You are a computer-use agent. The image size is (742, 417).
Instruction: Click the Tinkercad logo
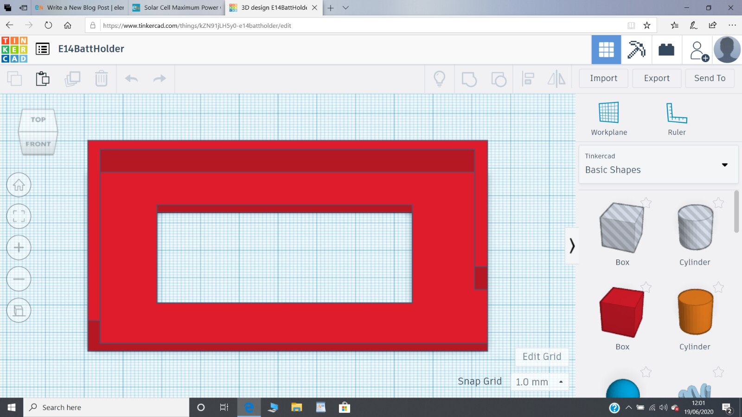[x=14, y=49]
